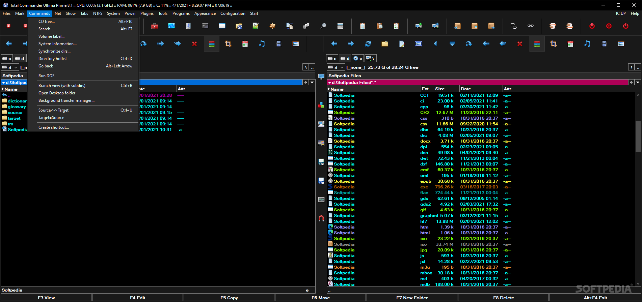642x302 pixels.
Task: Click the right panel refresh arrows icon
Action: (368, 44)
